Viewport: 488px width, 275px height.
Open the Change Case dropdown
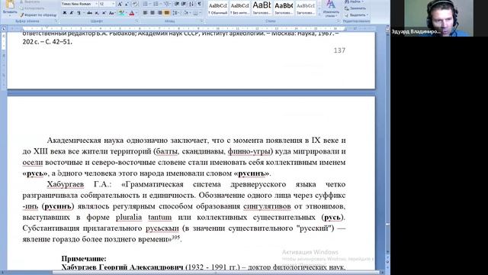[112, 13]
